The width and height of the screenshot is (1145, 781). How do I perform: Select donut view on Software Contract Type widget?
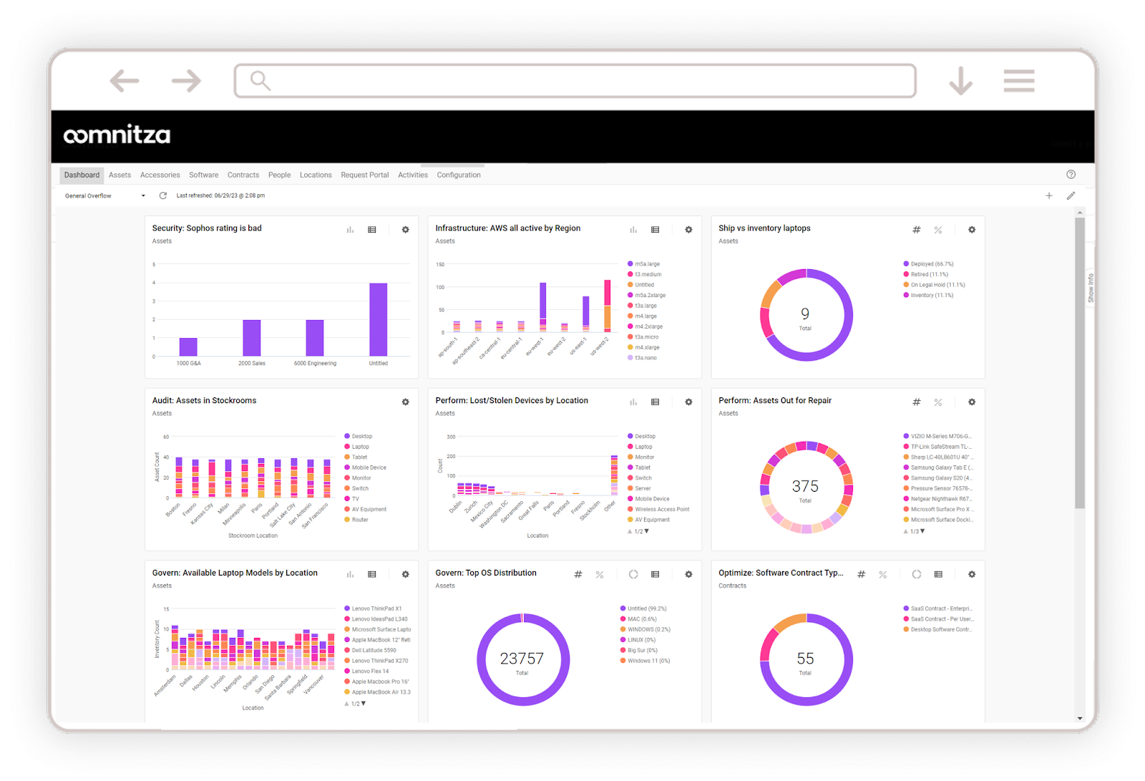point(917,574)
